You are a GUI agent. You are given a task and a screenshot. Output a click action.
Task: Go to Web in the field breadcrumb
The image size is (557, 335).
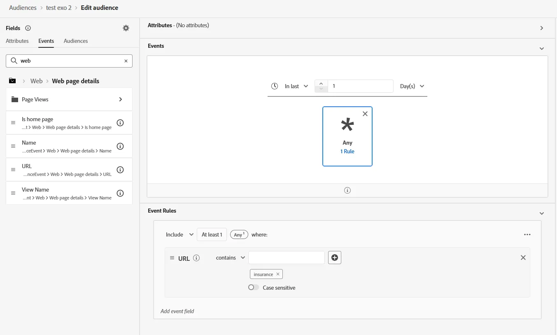pos(37,81)
